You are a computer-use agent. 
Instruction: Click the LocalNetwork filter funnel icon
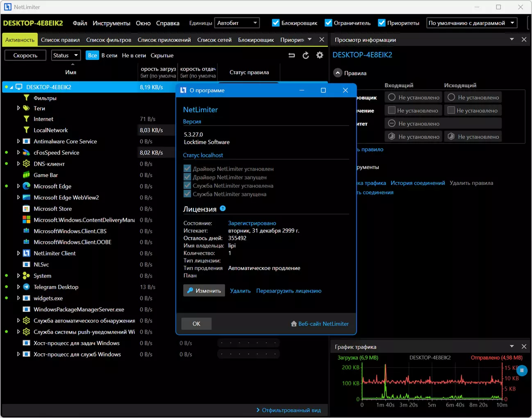26,130
